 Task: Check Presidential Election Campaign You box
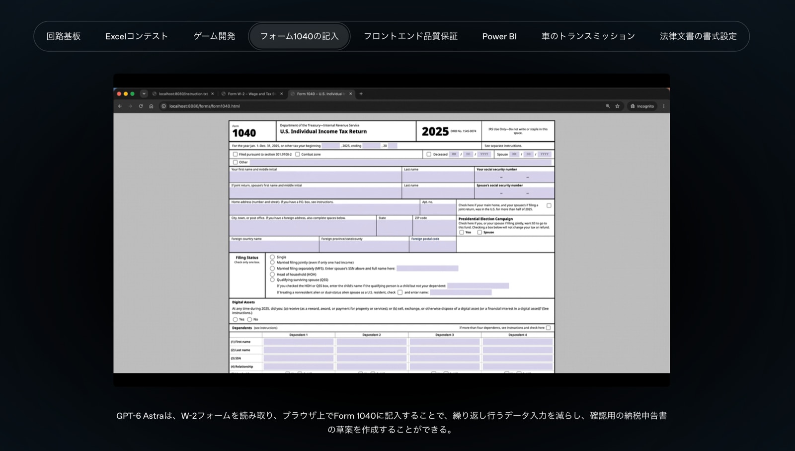pos(462,232)
